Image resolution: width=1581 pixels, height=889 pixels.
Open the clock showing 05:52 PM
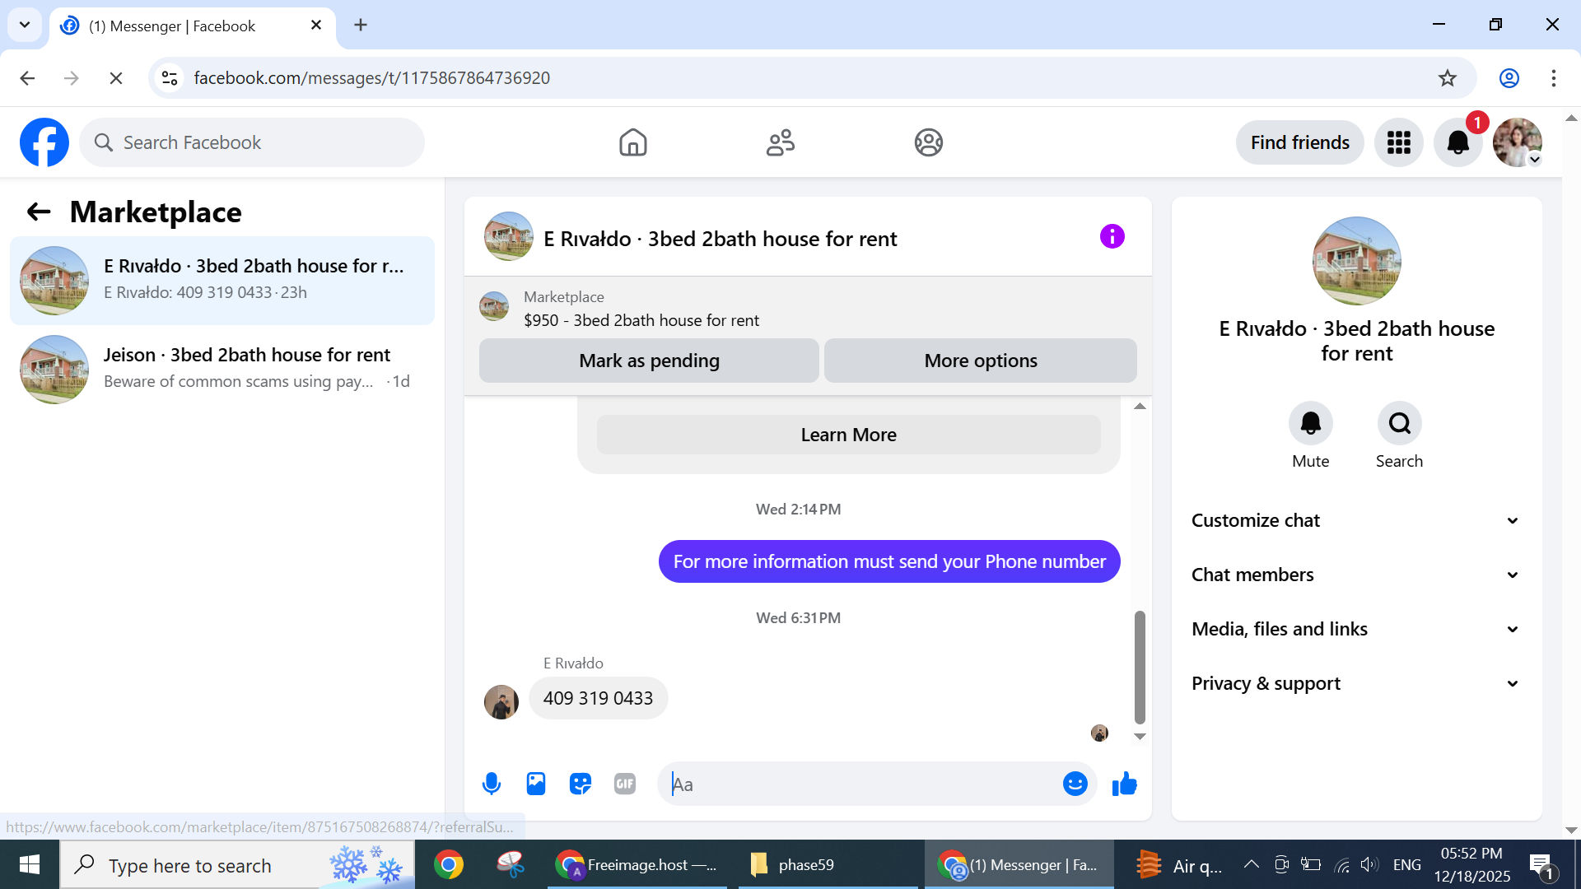[x=1472, y=864]
